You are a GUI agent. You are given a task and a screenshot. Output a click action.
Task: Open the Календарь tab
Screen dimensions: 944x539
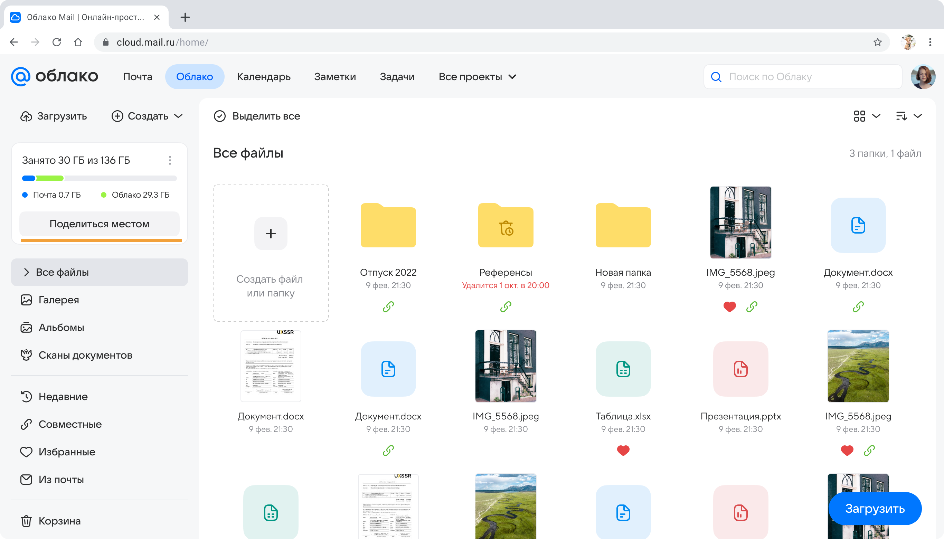[x=264, y=77]
